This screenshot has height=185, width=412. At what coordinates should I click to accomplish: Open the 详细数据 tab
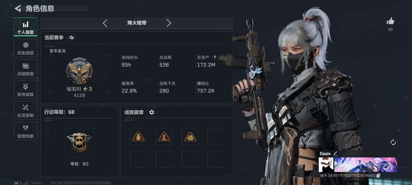(x=26, y=69)
